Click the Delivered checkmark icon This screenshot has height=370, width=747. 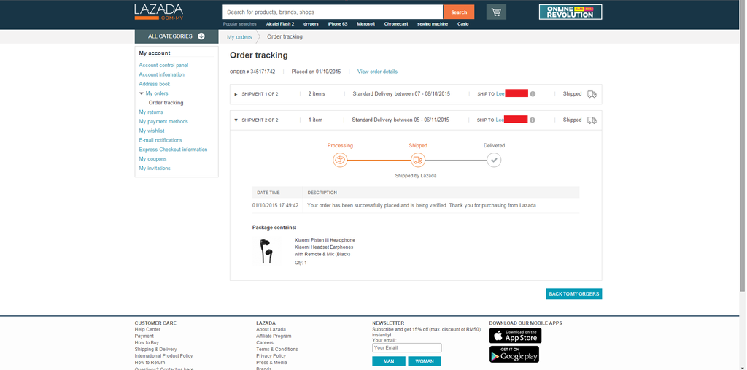coord(494,160)
